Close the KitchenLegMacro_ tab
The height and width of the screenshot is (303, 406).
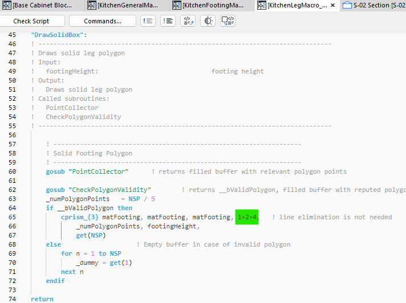coord(332,5)
